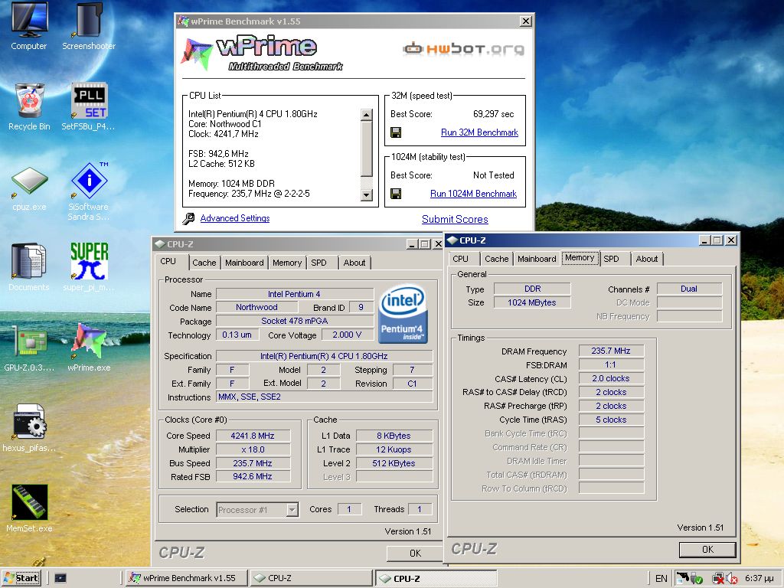Image resolution: width=784 pixels, height=588 pixels.
Task: Open the SPD tab in left CPU-Z window
Action: click(x=318, y=263)
